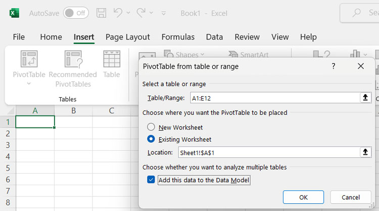Click the Table icon in ribbon
Screen dimensions: 379x211
coord(111,59)
